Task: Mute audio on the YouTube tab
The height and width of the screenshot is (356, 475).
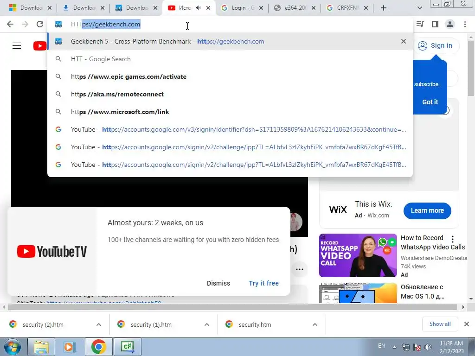Action: click(x=199, y=8)
